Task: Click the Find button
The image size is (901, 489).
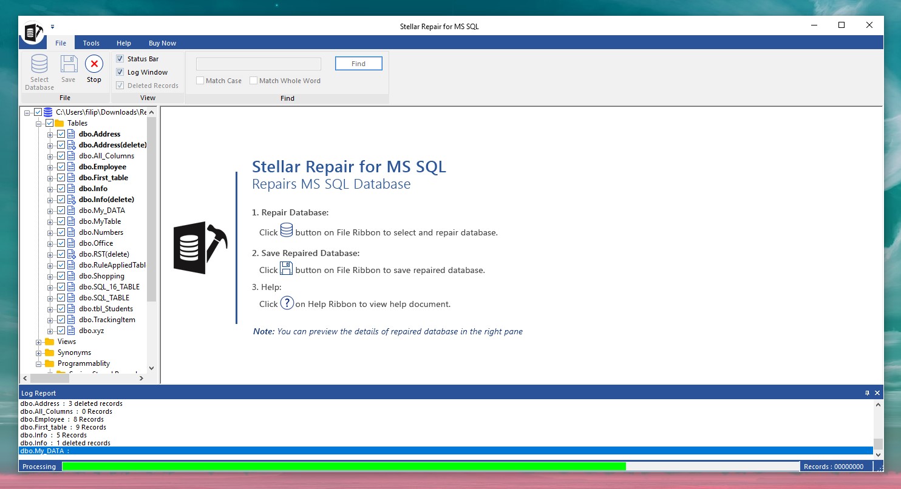Action: pyautogui.click(x=359, y=64)
